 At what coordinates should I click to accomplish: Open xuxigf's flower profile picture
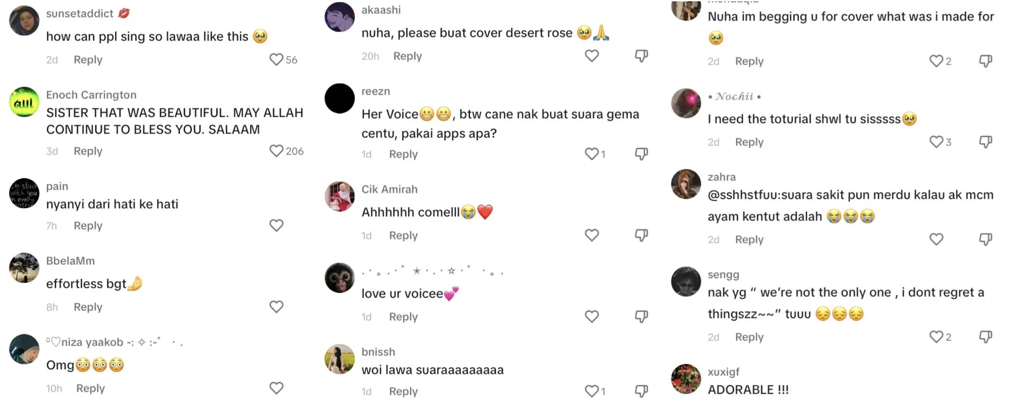click(686, 379)
